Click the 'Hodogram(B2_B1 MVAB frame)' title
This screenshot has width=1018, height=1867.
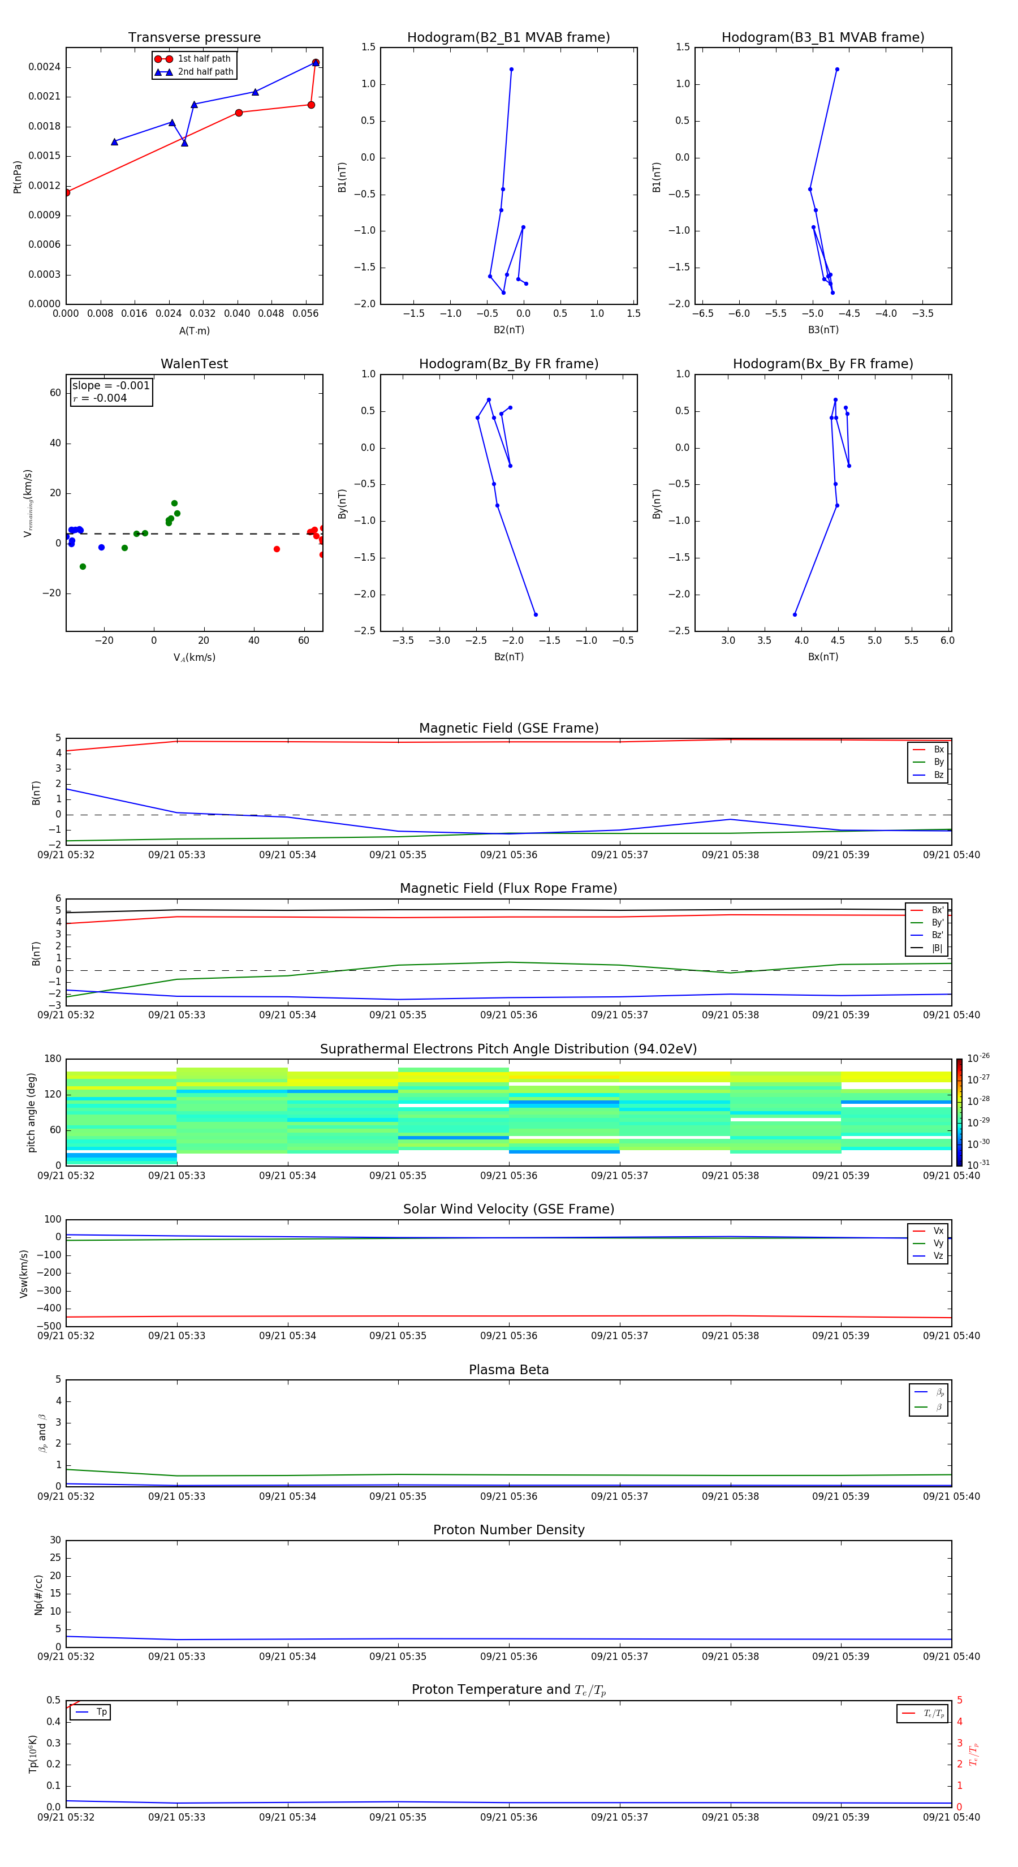(508, 38)
